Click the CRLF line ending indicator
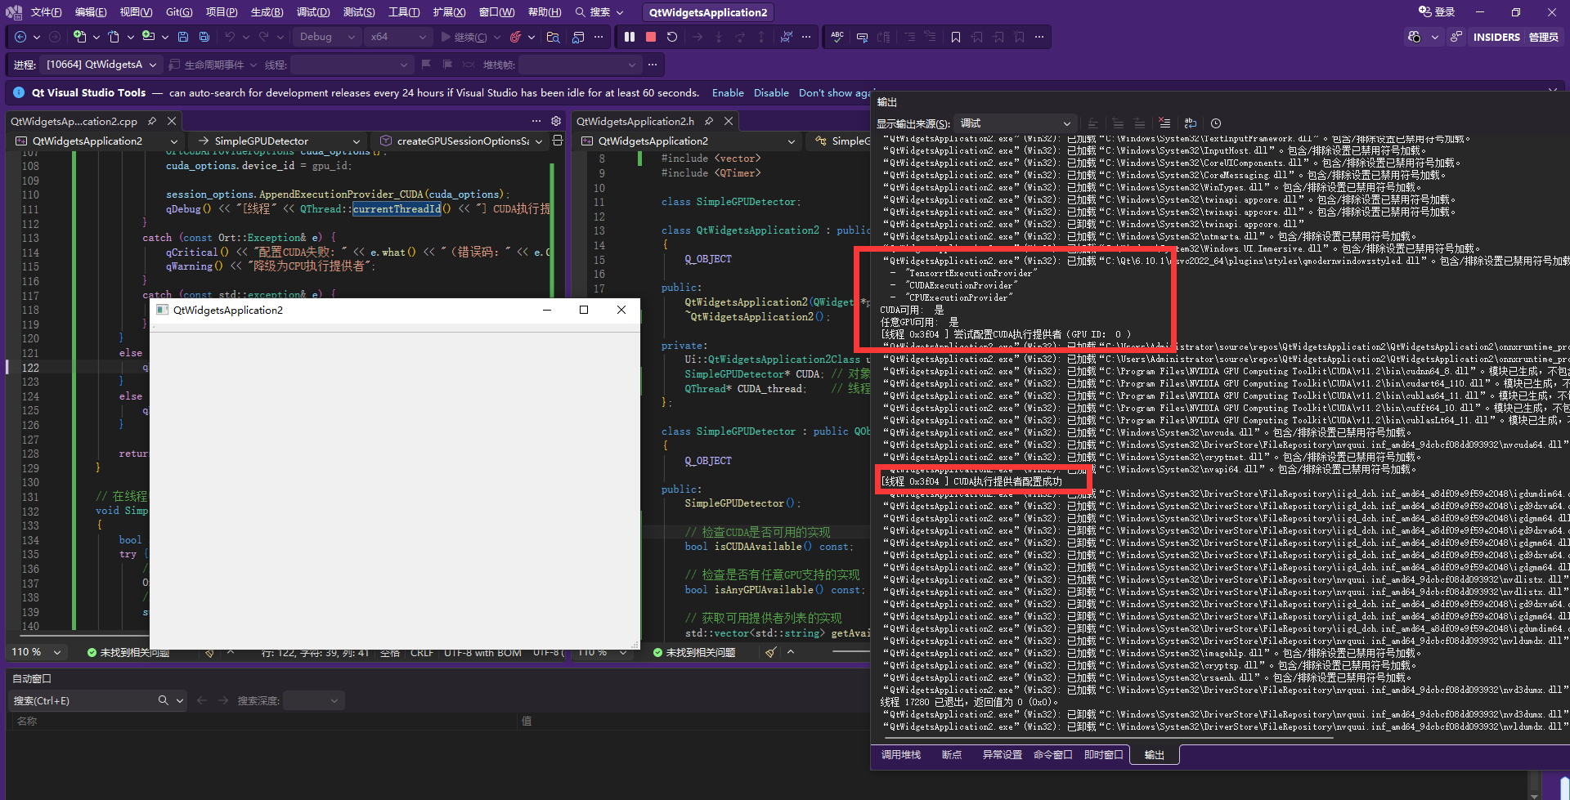This screenshot has height=800, width=1570. pos(422,652)
